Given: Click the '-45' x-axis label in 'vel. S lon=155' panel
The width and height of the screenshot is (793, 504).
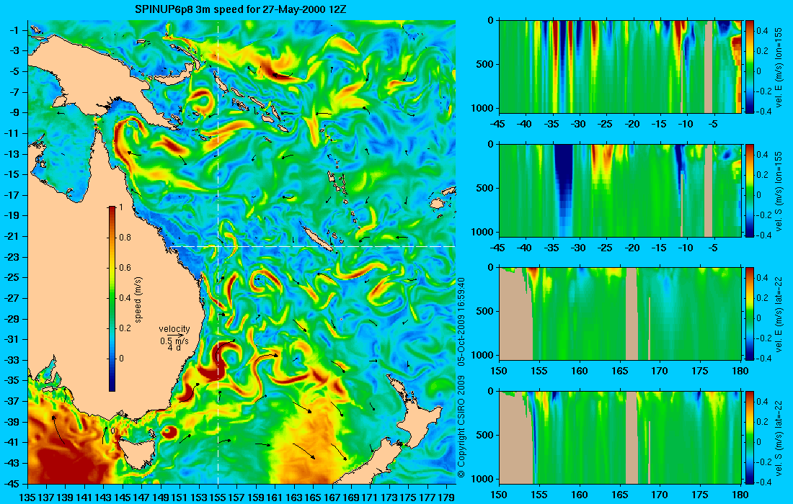Looking at the screenshot, I should click(499, 248).
